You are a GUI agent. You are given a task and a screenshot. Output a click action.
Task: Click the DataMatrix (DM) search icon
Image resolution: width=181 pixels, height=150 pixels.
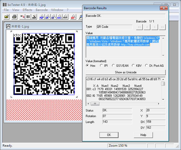47,17
